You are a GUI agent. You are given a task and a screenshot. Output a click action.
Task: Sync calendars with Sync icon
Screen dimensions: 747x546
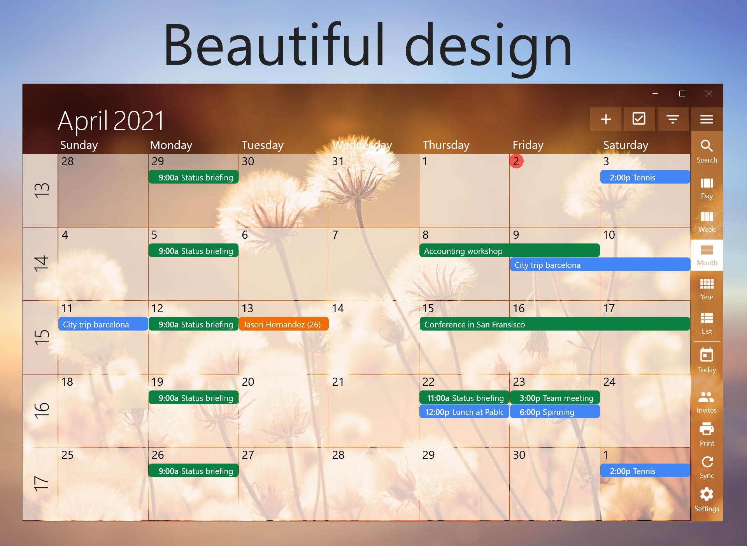pyautogui.click(x=707, y=467)
